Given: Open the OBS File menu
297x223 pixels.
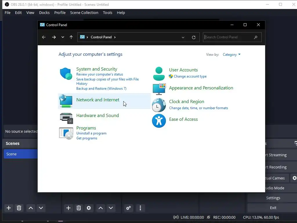Looking at the screenshot, I should pyautogui.click(x=8, y=13).
